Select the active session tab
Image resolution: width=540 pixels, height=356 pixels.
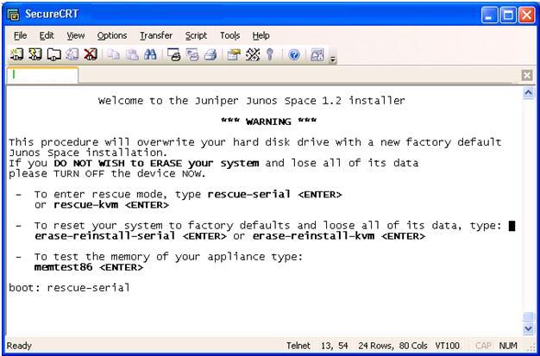(41, 77)
